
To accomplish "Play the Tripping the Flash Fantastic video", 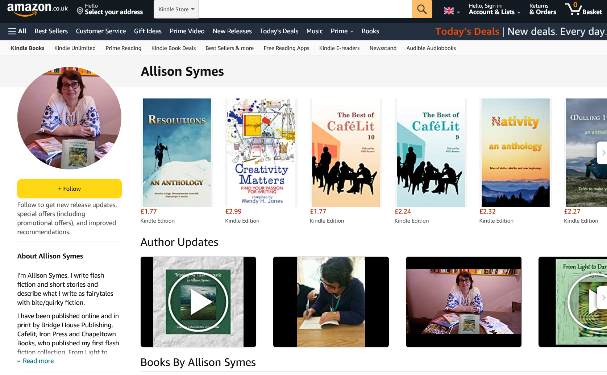I will [x=198, y=302].
